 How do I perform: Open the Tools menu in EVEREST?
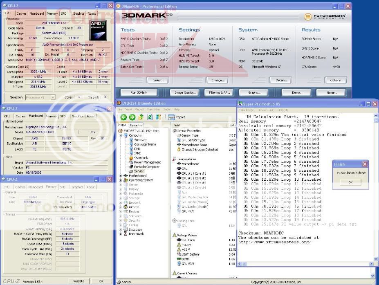167,110
